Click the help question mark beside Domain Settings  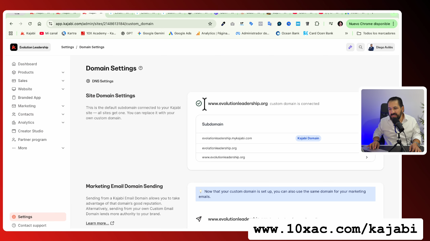pos(141,68)
